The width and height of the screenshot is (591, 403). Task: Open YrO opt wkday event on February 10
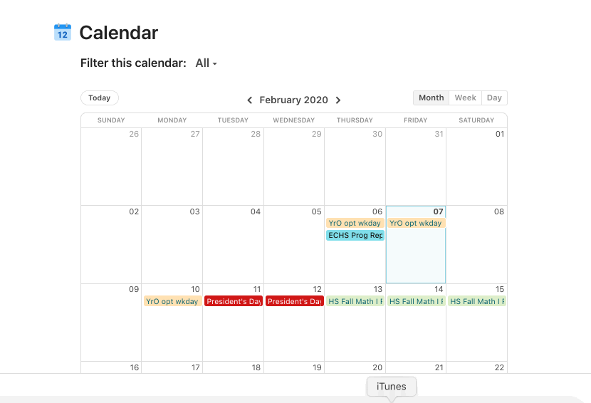pos(172,301)
